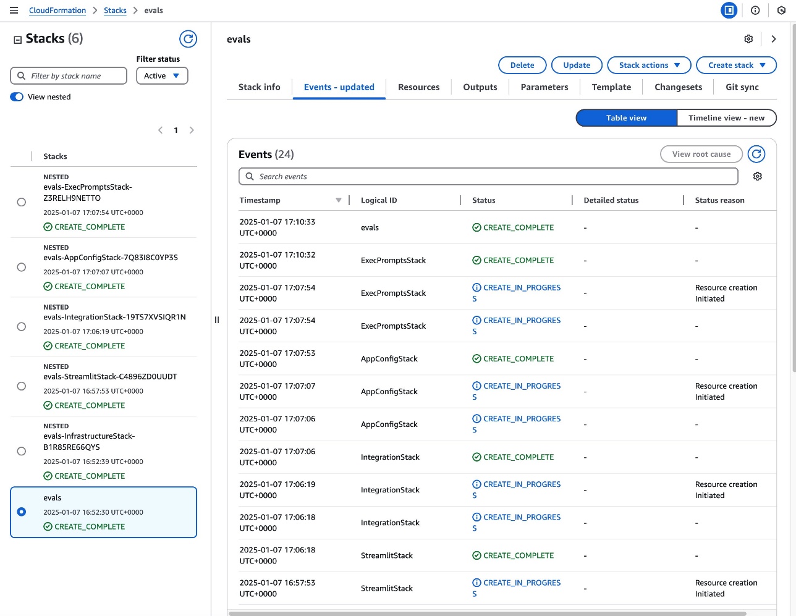Image resolution: width=796 pixels, height=616 pixels.
Task: Click the info circle icon in the top bar
Action: pos(755,11)
